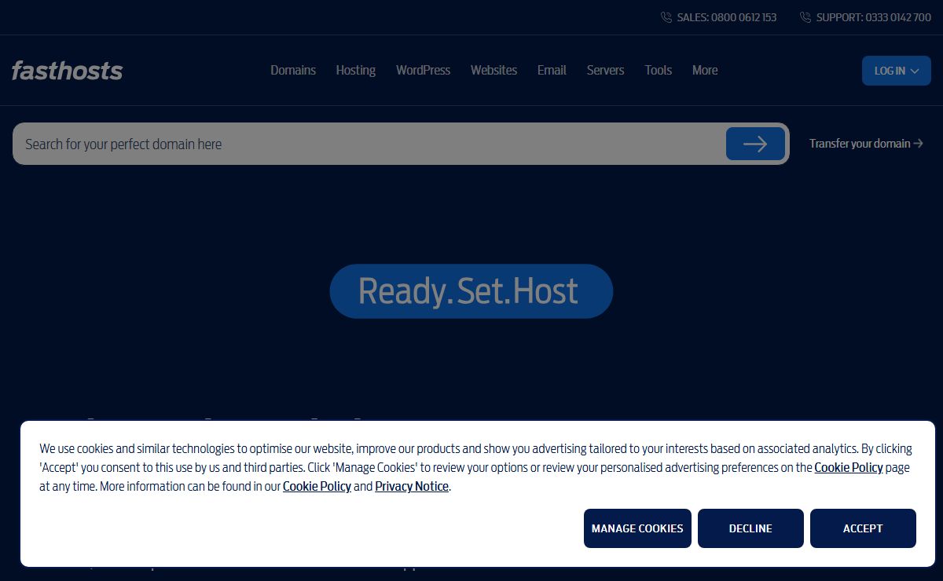Open the Email menu

[x=552, y=70]
